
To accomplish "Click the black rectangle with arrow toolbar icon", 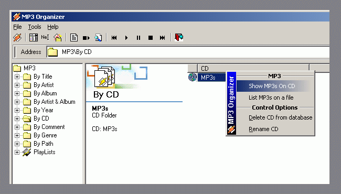I will tap(86, 38).
